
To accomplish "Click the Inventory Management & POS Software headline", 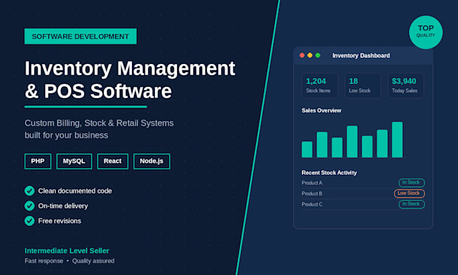I will [130, 79].
